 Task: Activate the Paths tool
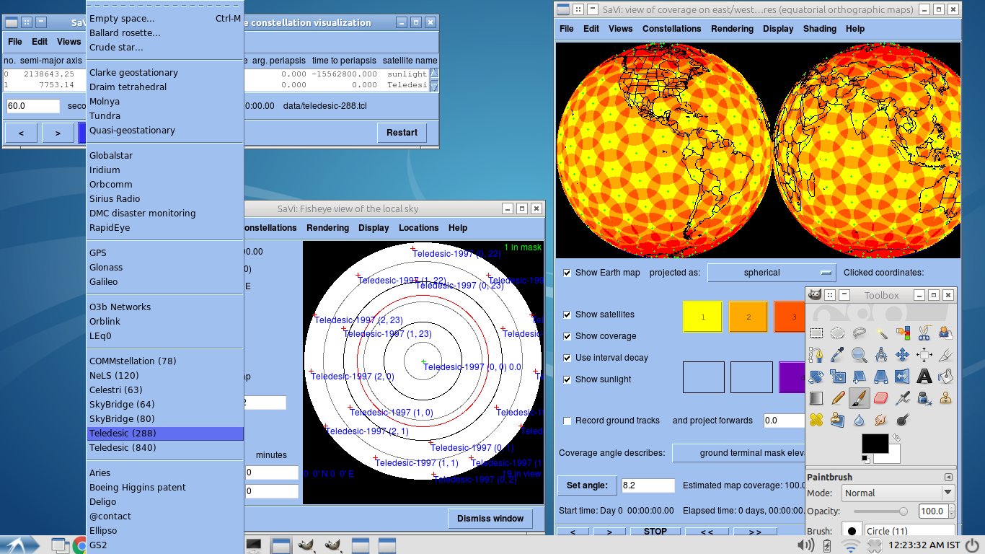coord(816,355)
